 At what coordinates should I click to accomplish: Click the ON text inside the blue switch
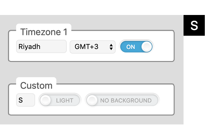point(131,47)
